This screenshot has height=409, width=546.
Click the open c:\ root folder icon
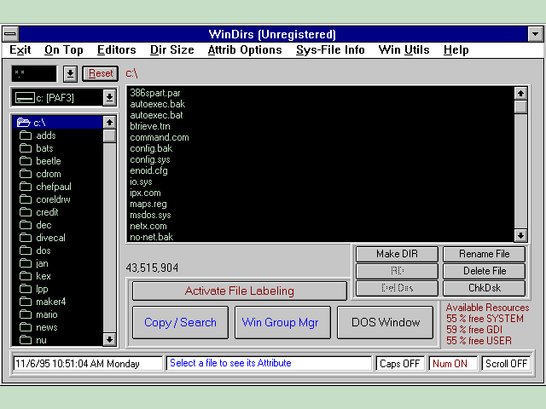24,123
